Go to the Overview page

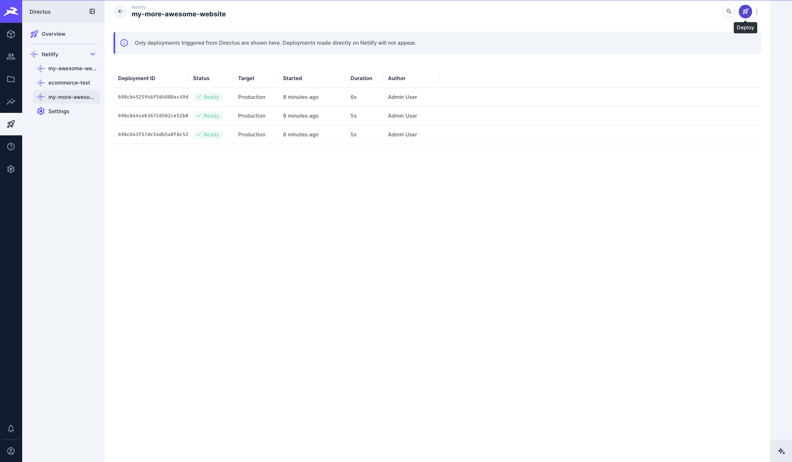[53, 34]
